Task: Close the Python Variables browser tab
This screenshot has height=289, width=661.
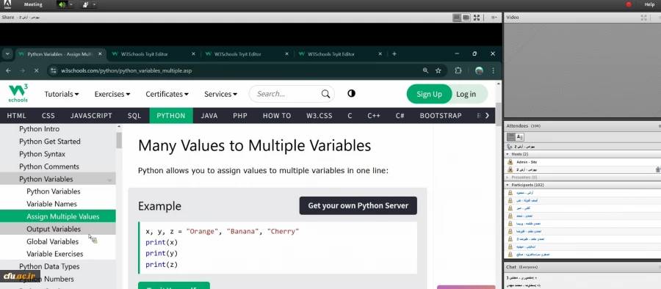Action: (x=100, y=54)
